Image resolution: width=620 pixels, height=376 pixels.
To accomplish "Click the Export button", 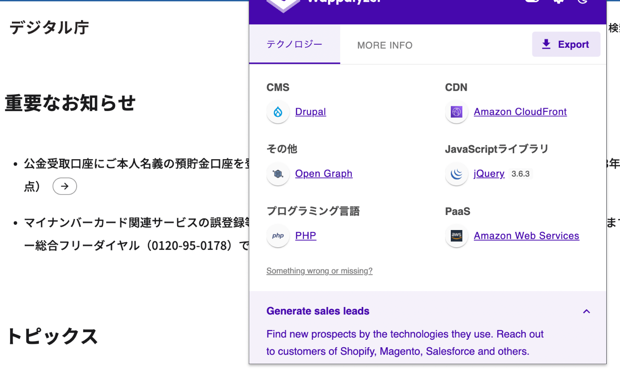I will (x=566, y=44).
